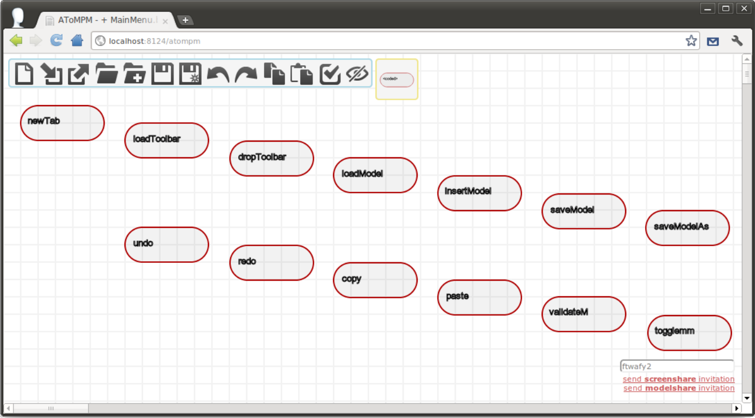Click the new tab page icon in toolbar

(24, 73)
